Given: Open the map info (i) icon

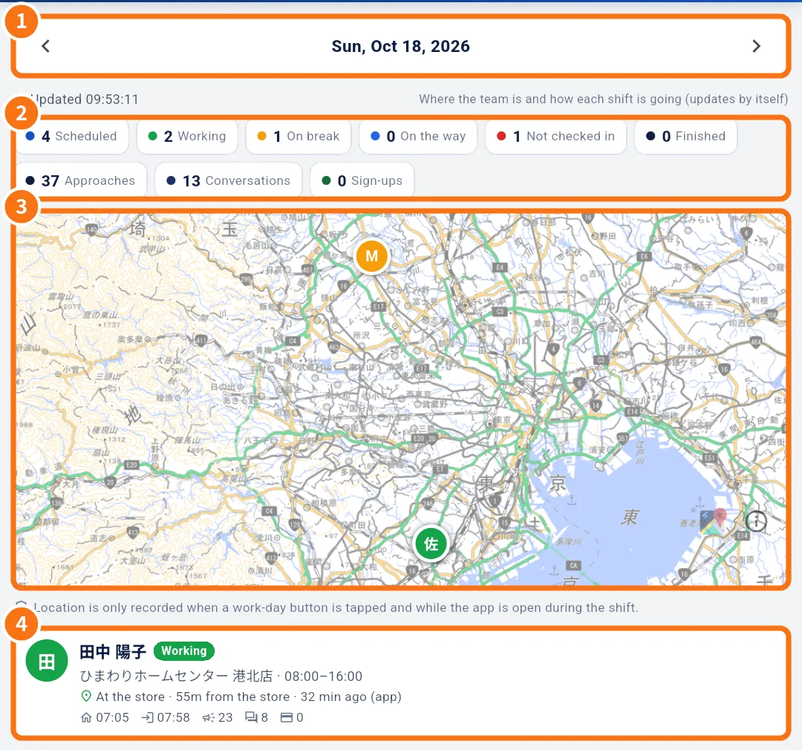Looking at the screenshot, I should click(x=756, y=521).
